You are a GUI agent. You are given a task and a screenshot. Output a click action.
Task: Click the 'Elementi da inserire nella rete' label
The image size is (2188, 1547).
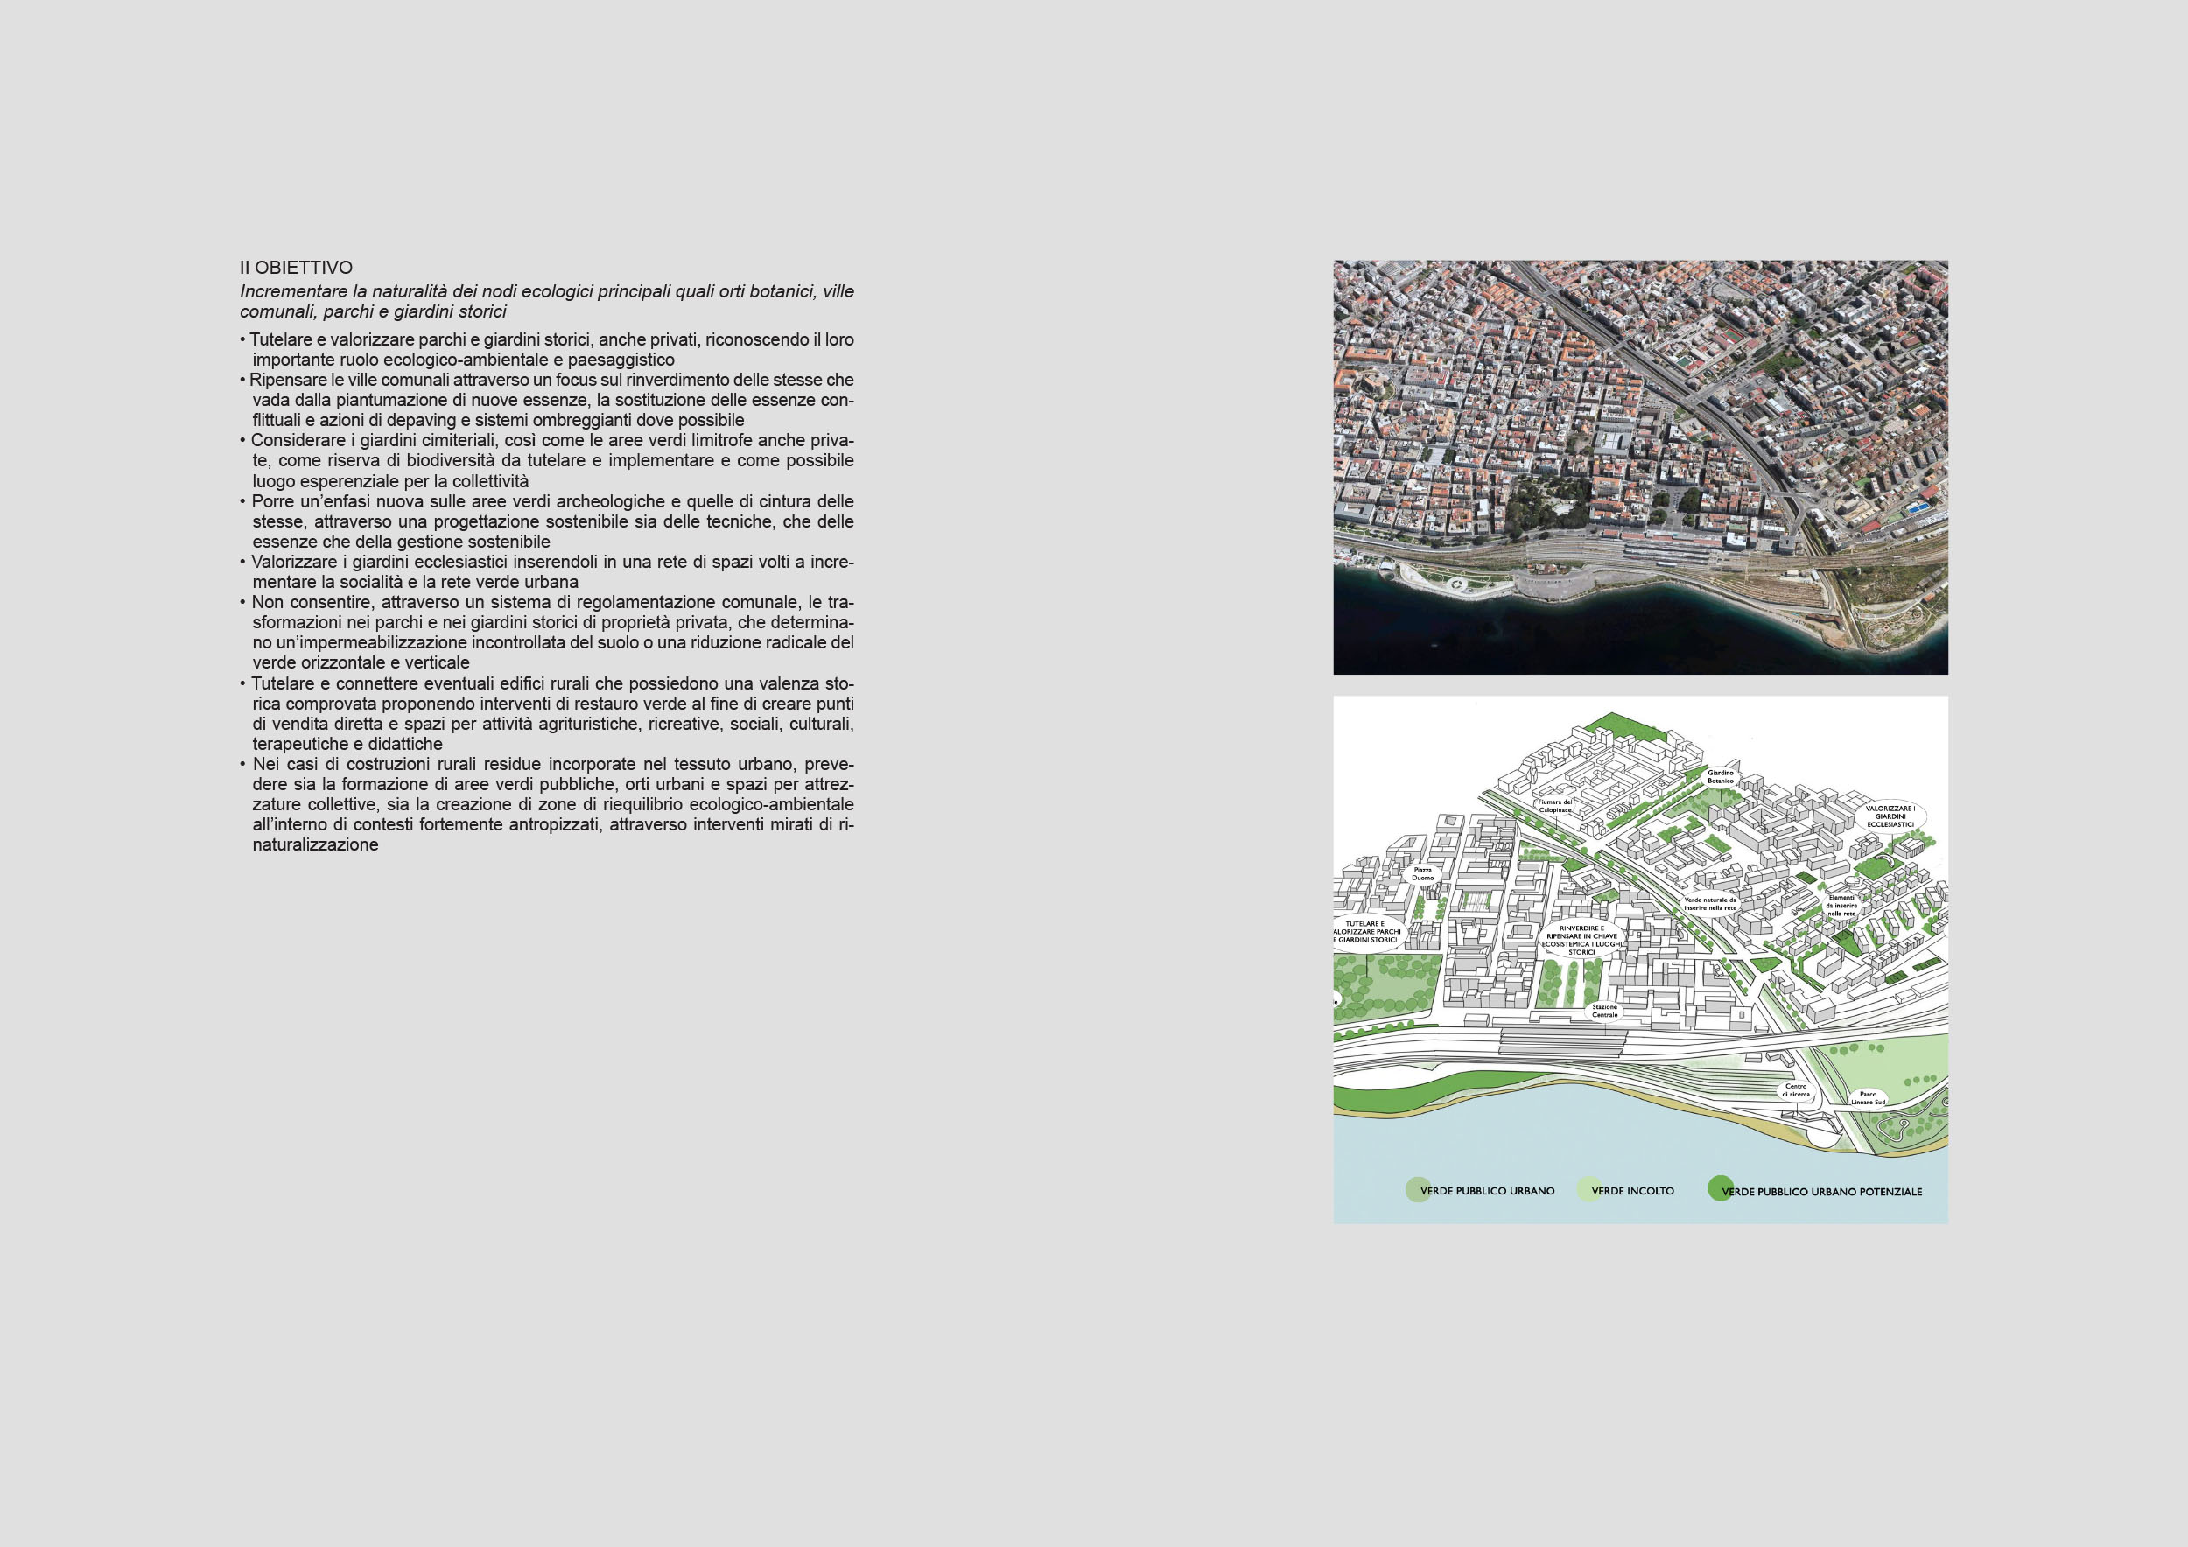(1841, 905)
